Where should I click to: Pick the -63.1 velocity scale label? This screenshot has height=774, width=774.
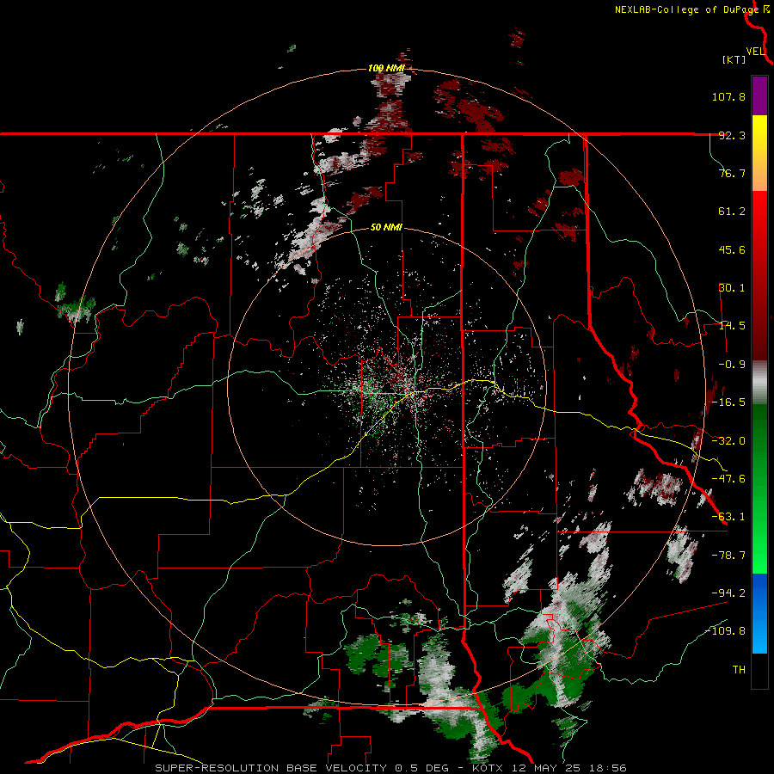(728, 517)
